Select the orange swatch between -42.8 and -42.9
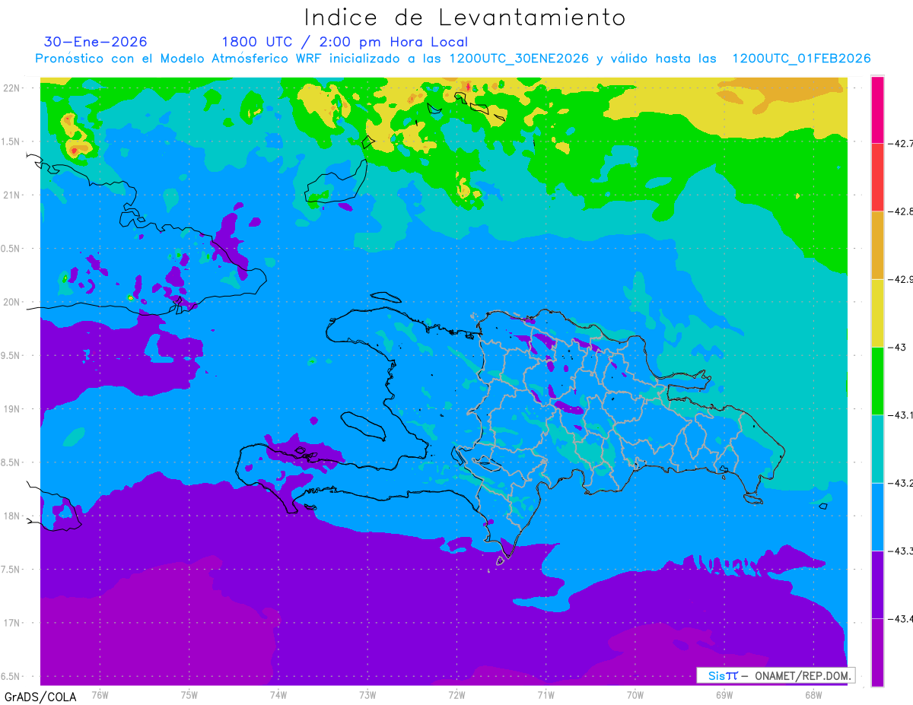This screenshot has width=913, height=705. [x=877, y=245]
